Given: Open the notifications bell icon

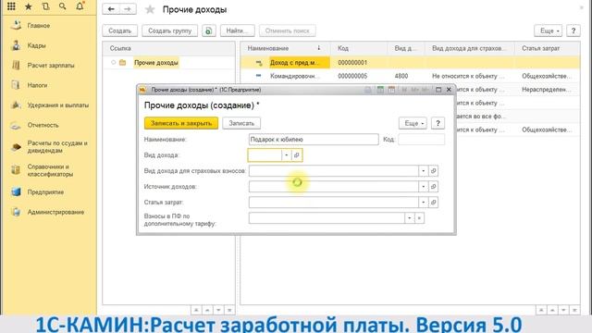Looking at the screenshot, I should (x=80, y=6).
